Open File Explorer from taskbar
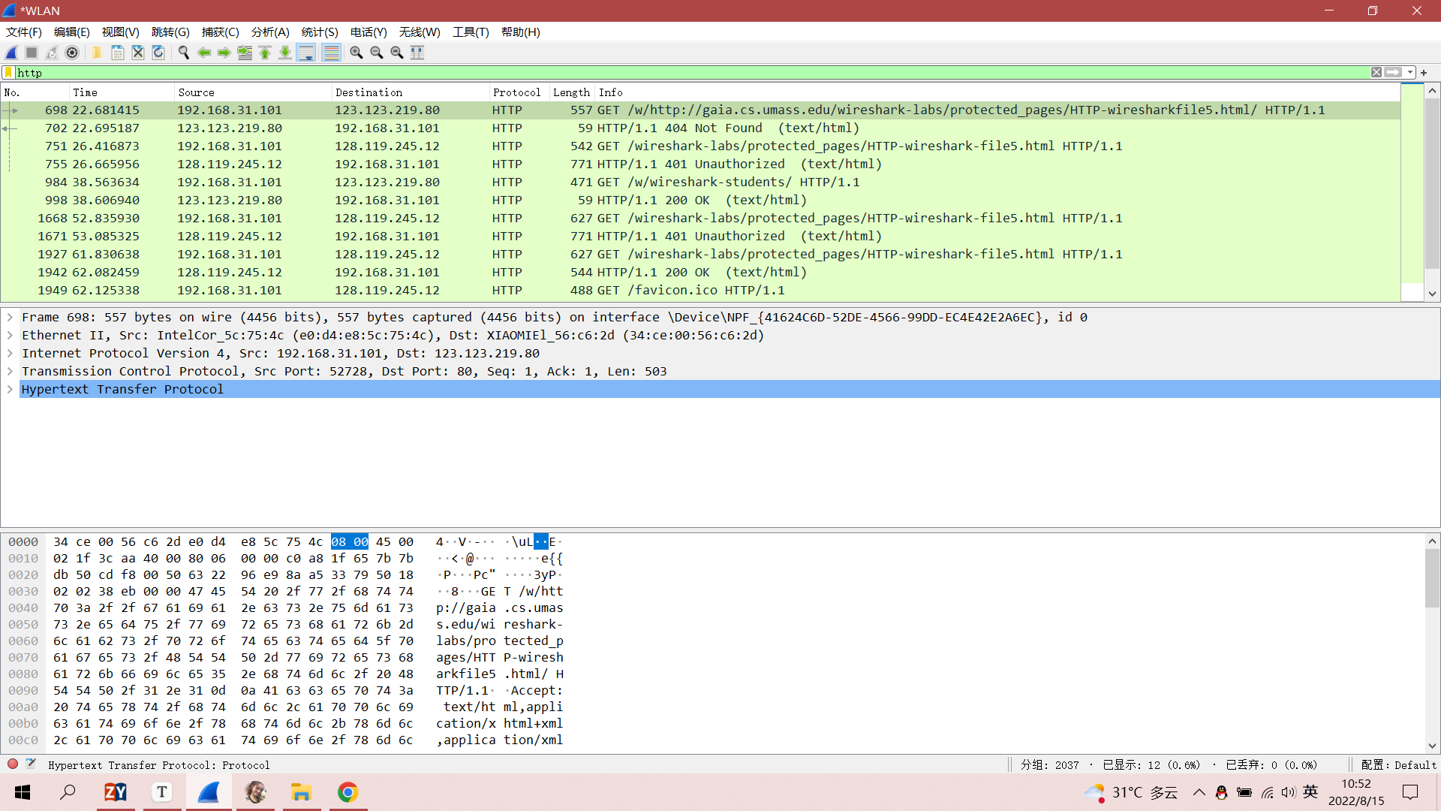The image size is (1441, 811). (301, 792)
